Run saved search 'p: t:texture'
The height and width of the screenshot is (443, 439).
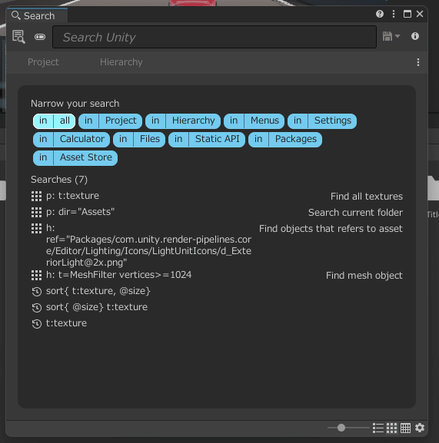click(72, 196)
